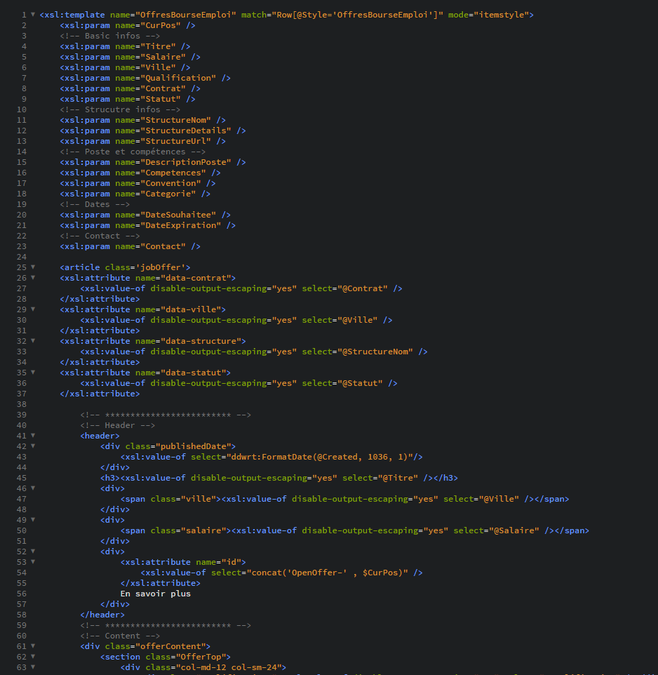Click the "StructureDetails" param name
The image size is (658, 675).
(186, 131)
